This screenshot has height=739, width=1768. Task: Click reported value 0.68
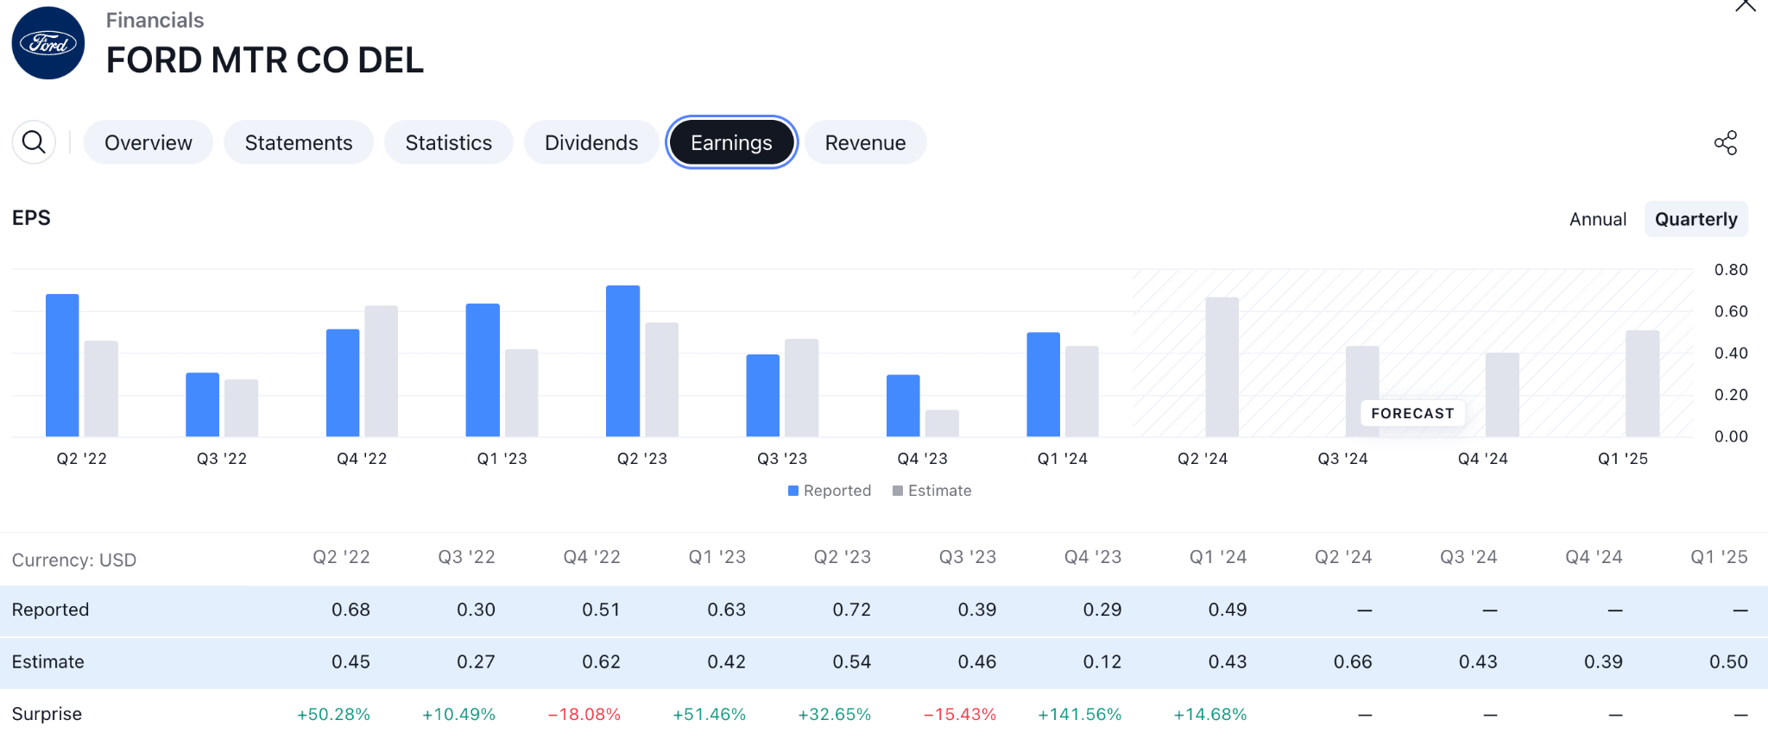point(350,610)
